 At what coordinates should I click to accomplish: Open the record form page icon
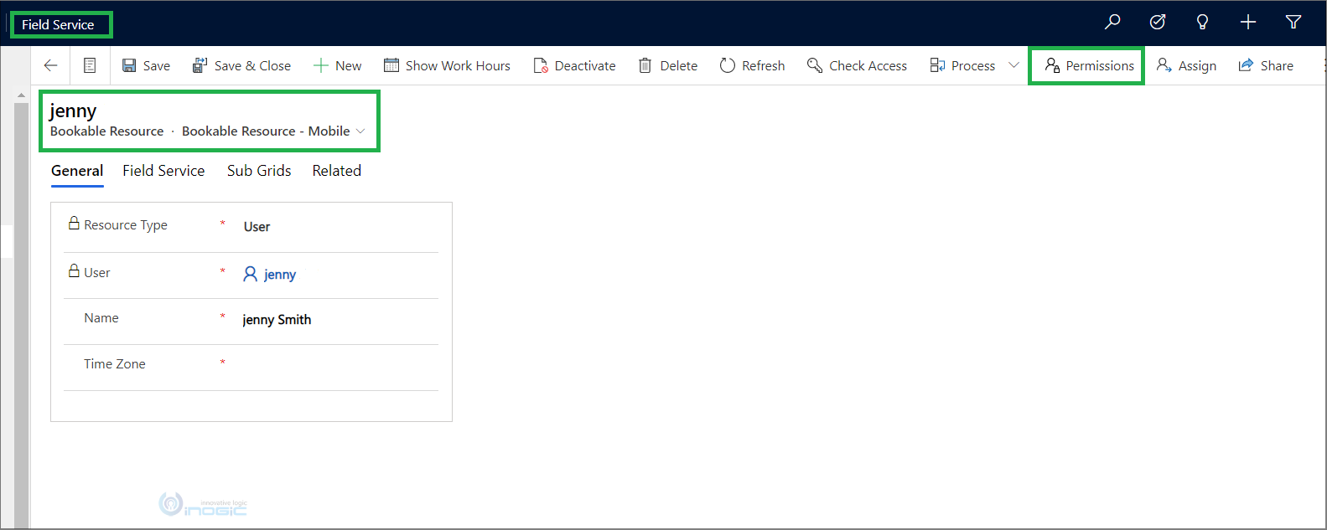click(x=90, y=65)
